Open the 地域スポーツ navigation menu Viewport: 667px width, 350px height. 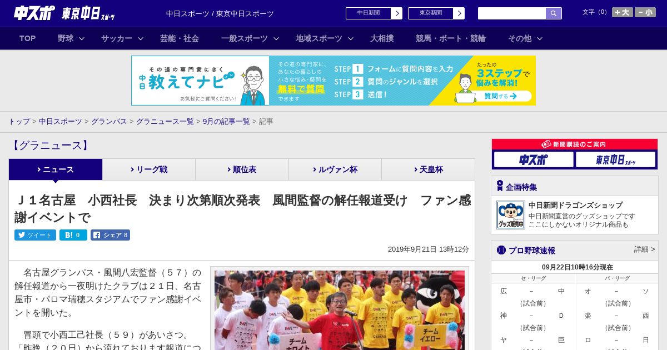coord(319,38)
